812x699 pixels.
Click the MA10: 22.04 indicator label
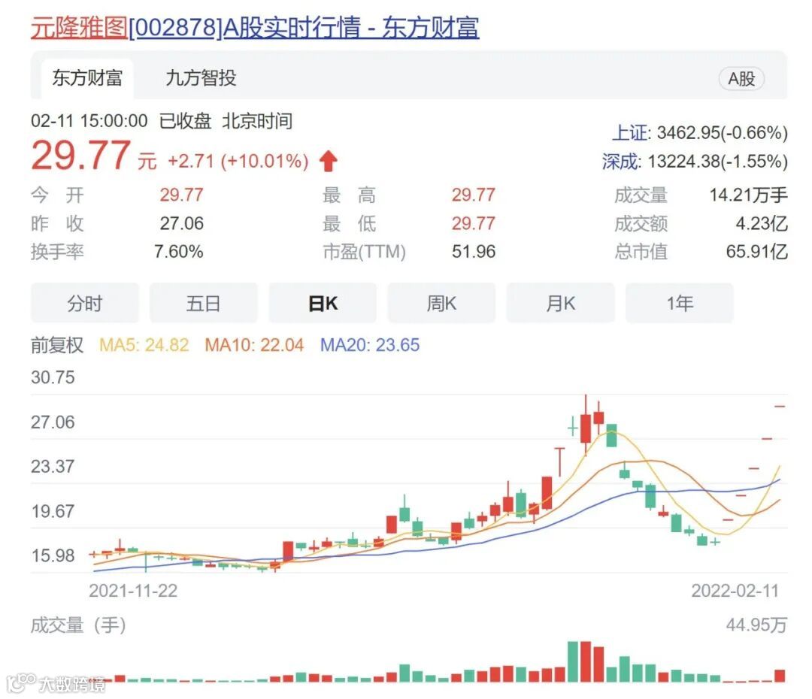click(x=254, y=345)
